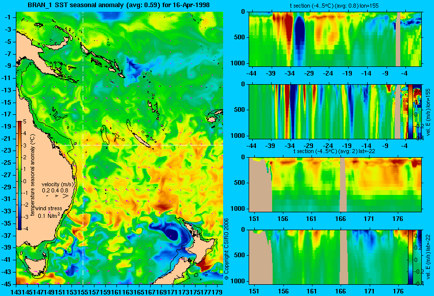Click depth '500' on the lat=-22 temperature section

[x=239, y=183]
